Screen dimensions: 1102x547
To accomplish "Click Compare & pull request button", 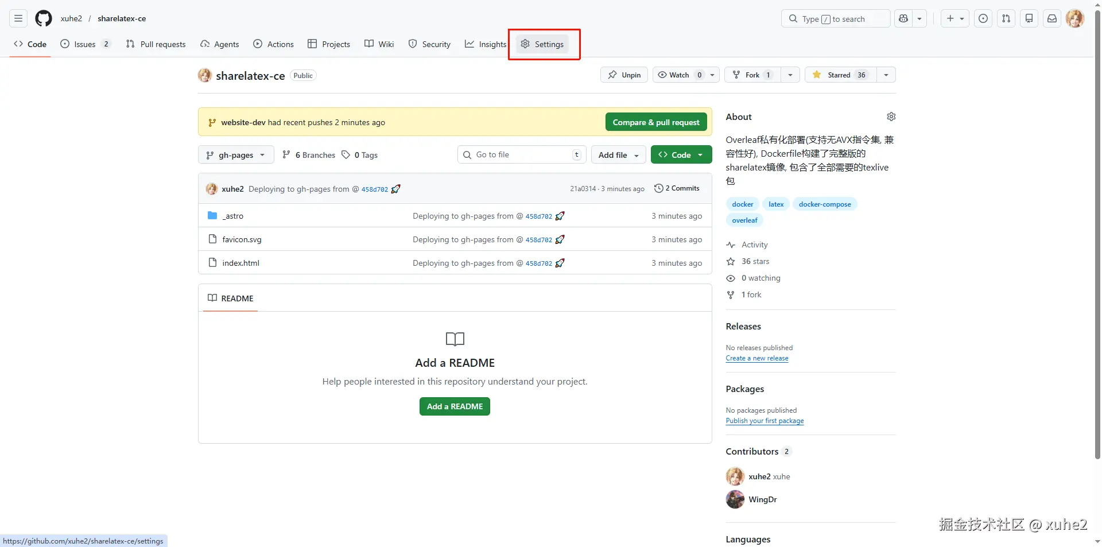I will click(x=656, y=122).
